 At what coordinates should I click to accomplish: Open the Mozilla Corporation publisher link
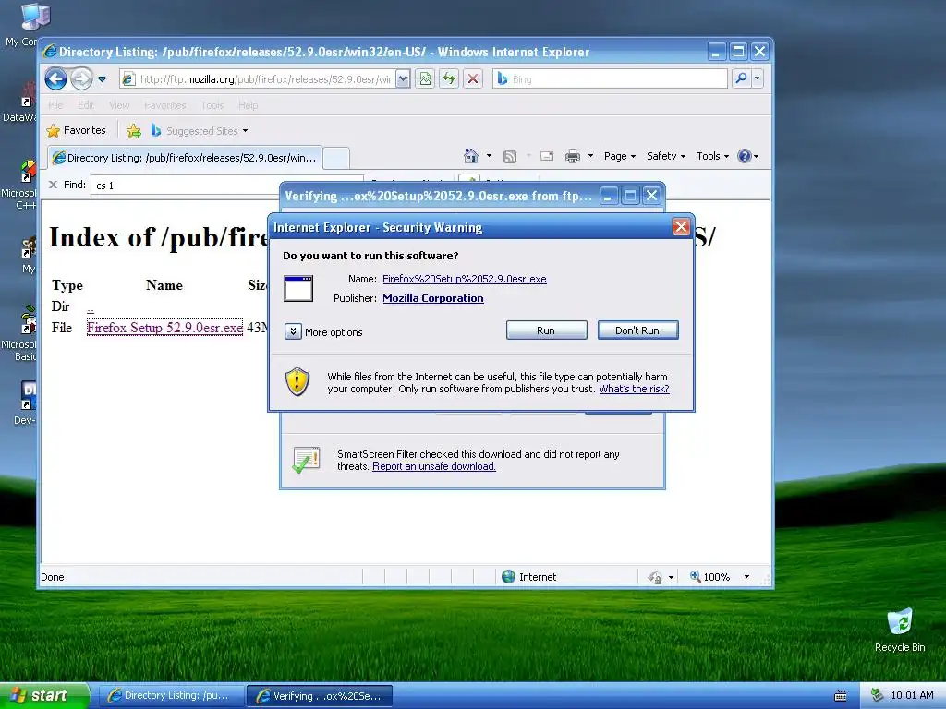pyautogui.click(x=432, y=298)
